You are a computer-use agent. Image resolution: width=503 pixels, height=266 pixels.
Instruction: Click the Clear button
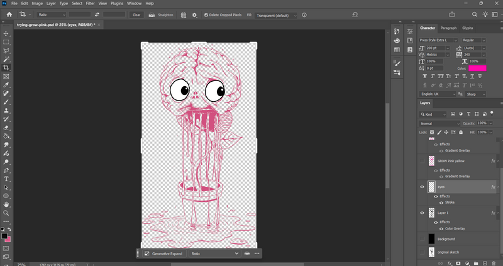[x=136, y=14]
